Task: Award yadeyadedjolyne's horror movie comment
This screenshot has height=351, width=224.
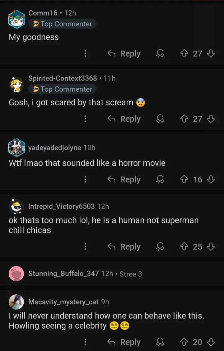Action: [160, 180]
